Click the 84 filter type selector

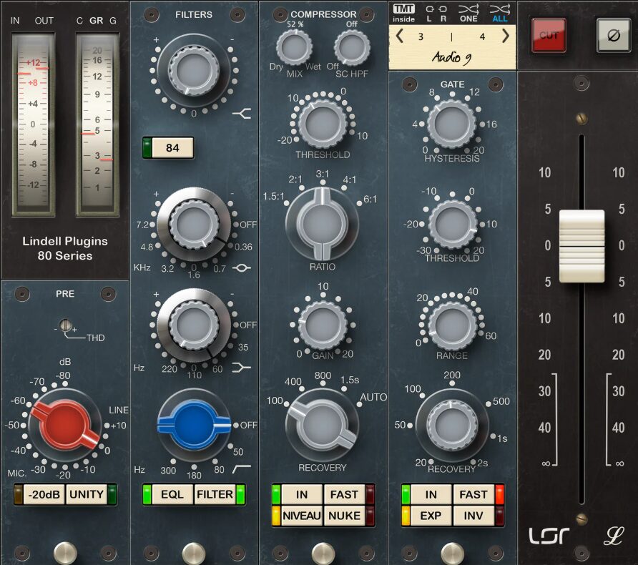pos(172,148)
